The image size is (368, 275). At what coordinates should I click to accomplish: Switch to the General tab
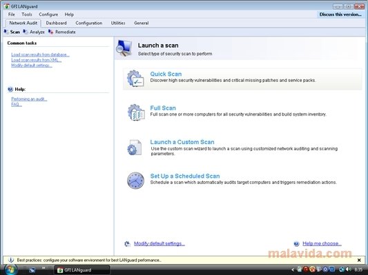point(142,23)
